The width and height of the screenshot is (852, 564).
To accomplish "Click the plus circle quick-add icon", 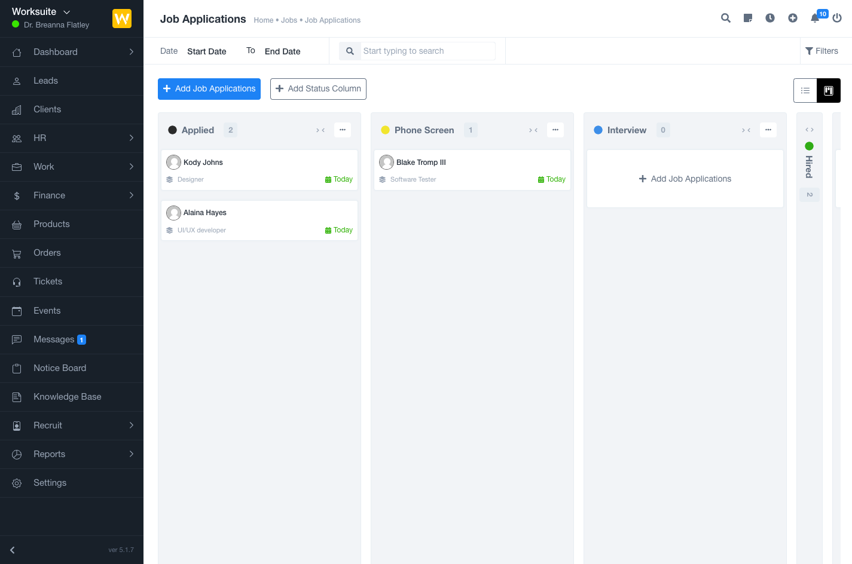I will [x=793, y=18].
